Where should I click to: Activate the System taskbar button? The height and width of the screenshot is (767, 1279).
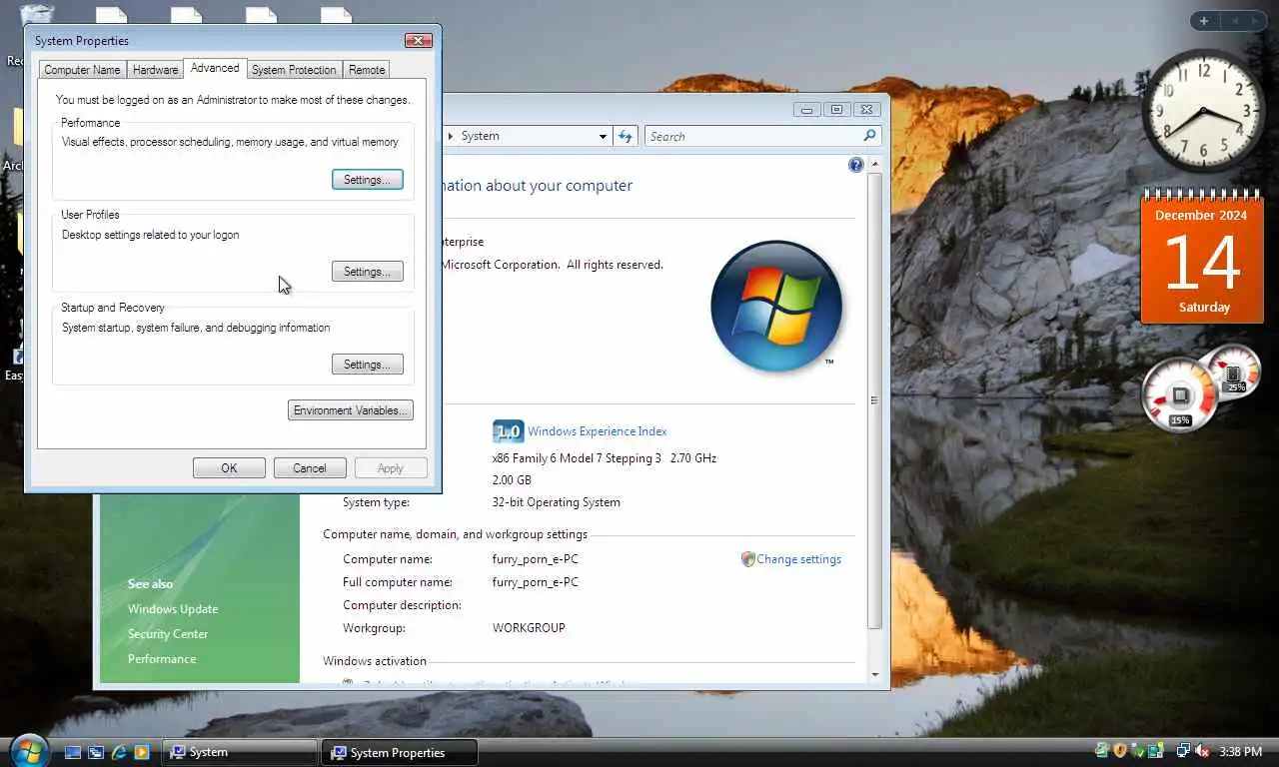pyautogui.click(x=240, y=752)
